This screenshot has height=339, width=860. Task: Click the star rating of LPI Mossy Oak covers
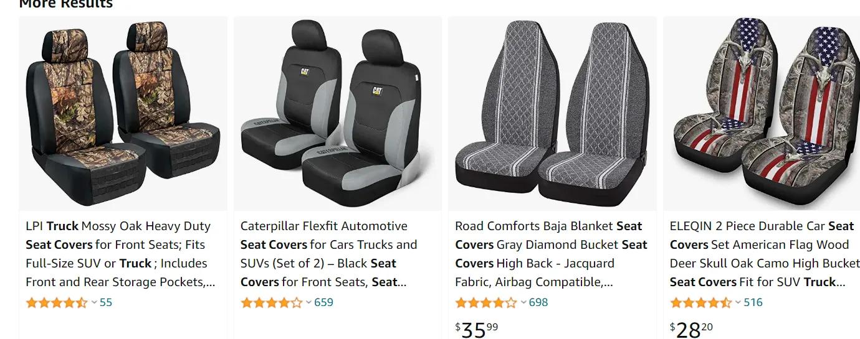click(57, 303)
